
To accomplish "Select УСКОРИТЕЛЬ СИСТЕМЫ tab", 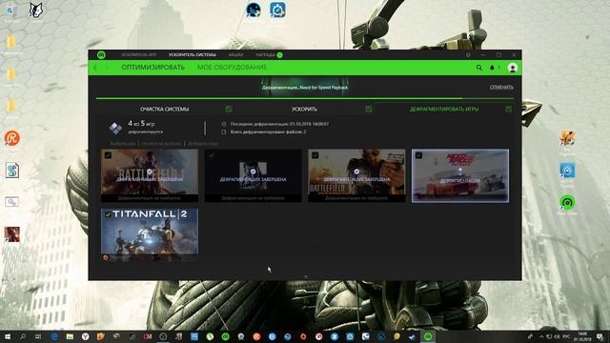I will pyautogui.click(x=193, y=55).
